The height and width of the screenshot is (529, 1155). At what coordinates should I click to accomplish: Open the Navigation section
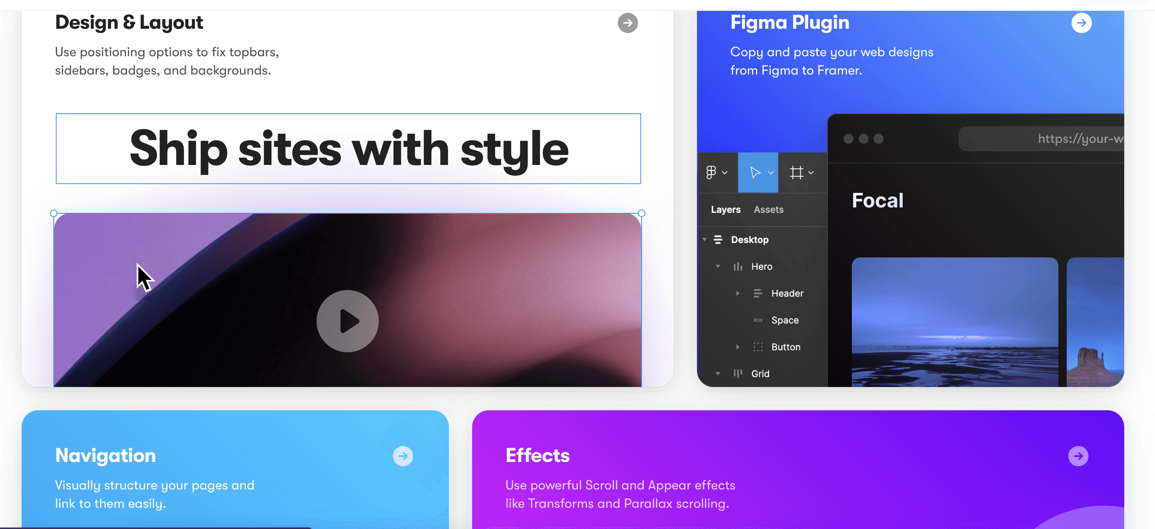tap(403, 455)
